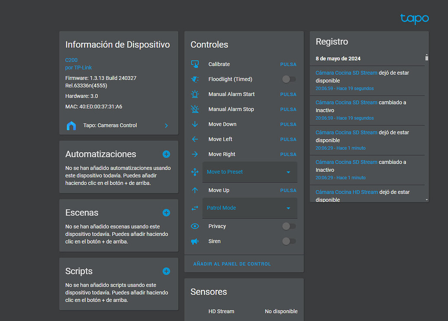Add a new automation with plus icon
448x321 pixels.
point(166,154)
